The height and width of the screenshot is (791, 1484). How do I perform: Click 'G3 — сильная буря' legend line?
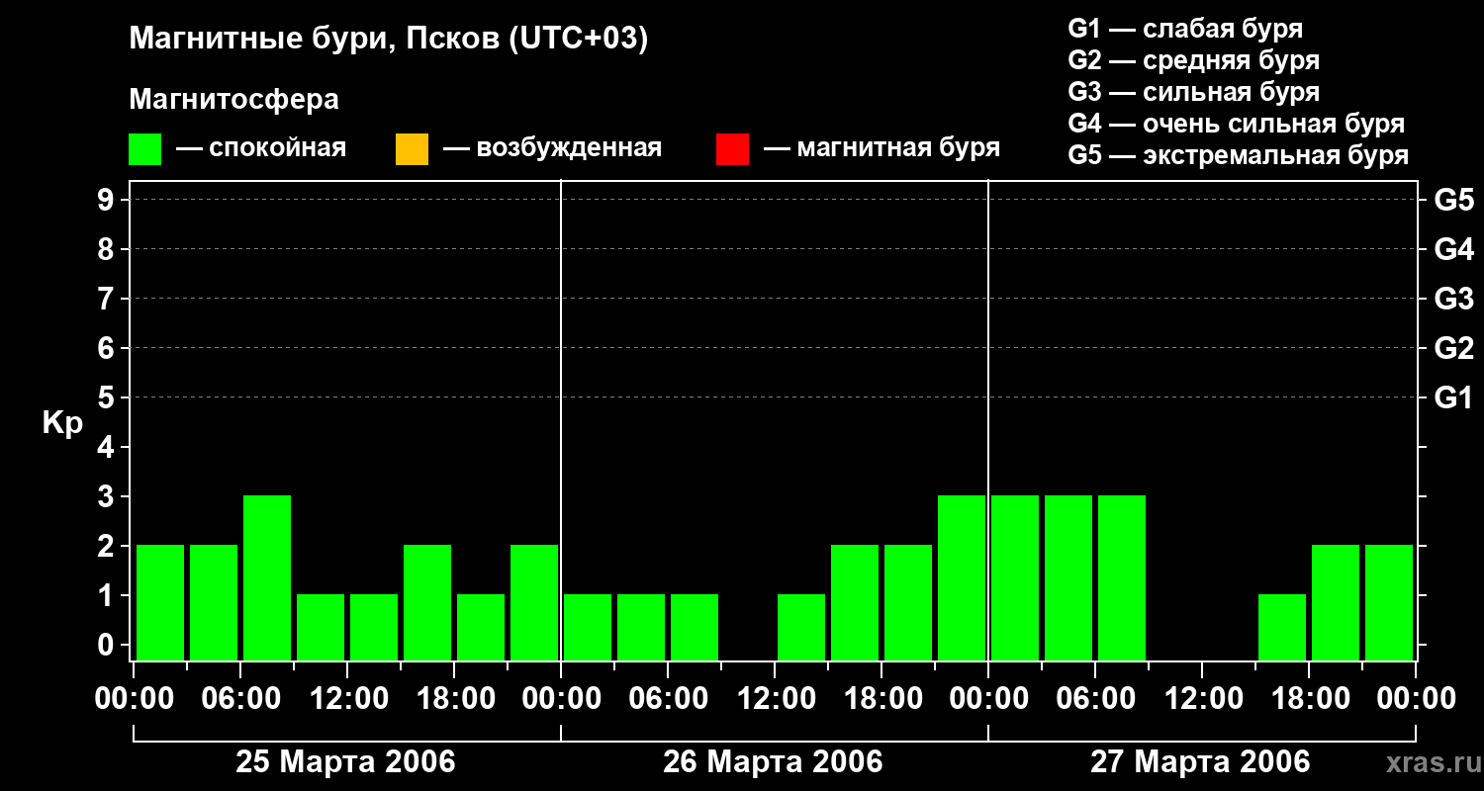[1193, 92]
